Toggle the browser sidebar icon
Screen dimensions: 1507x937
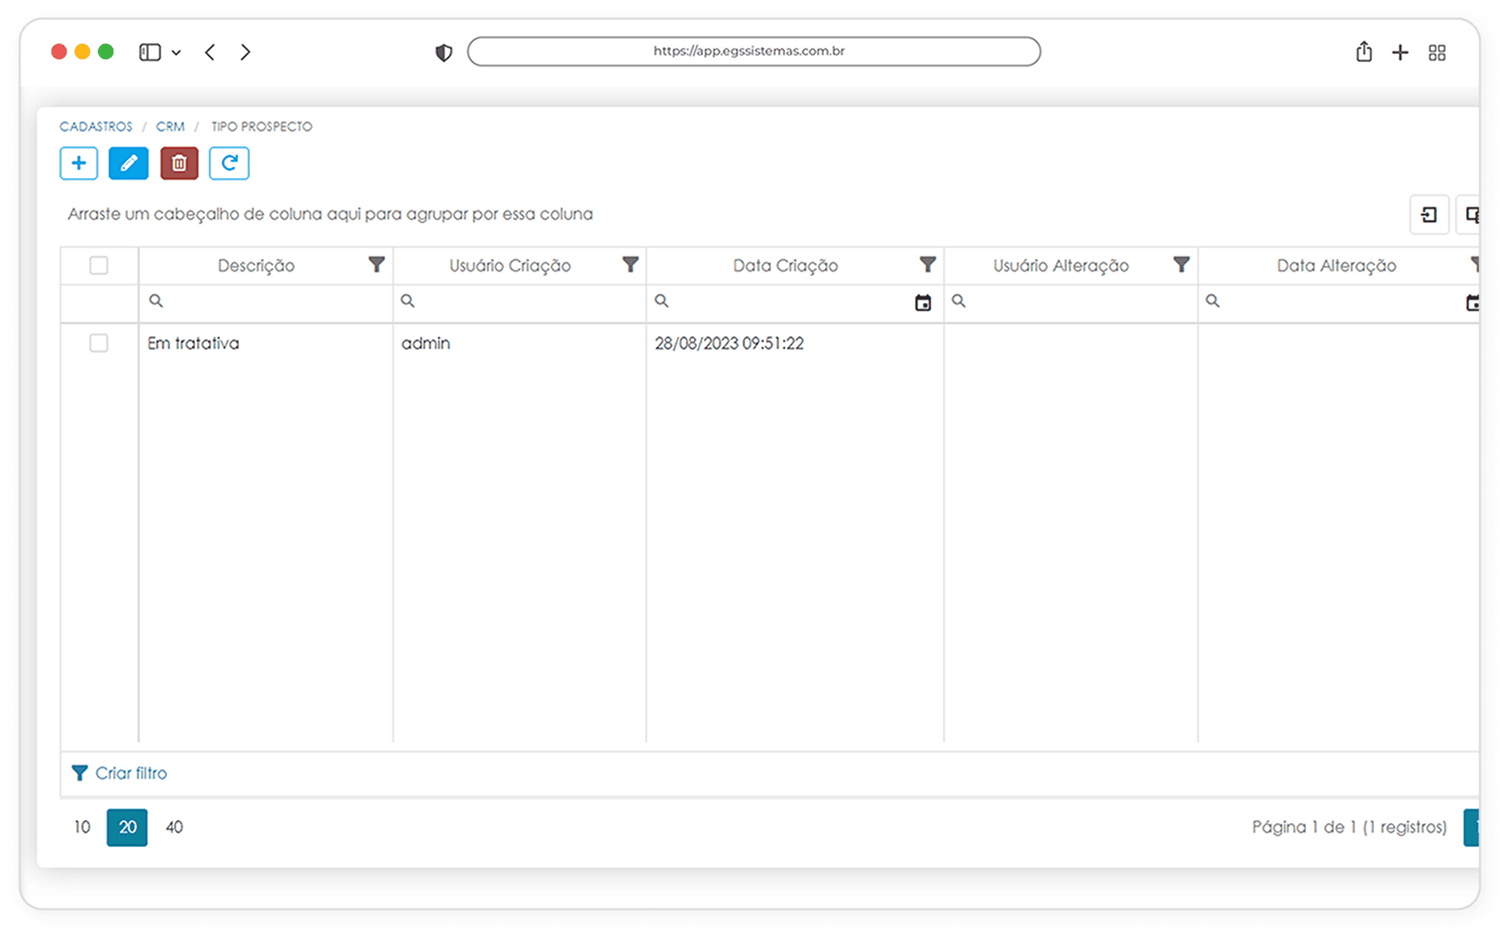[150, 52]
